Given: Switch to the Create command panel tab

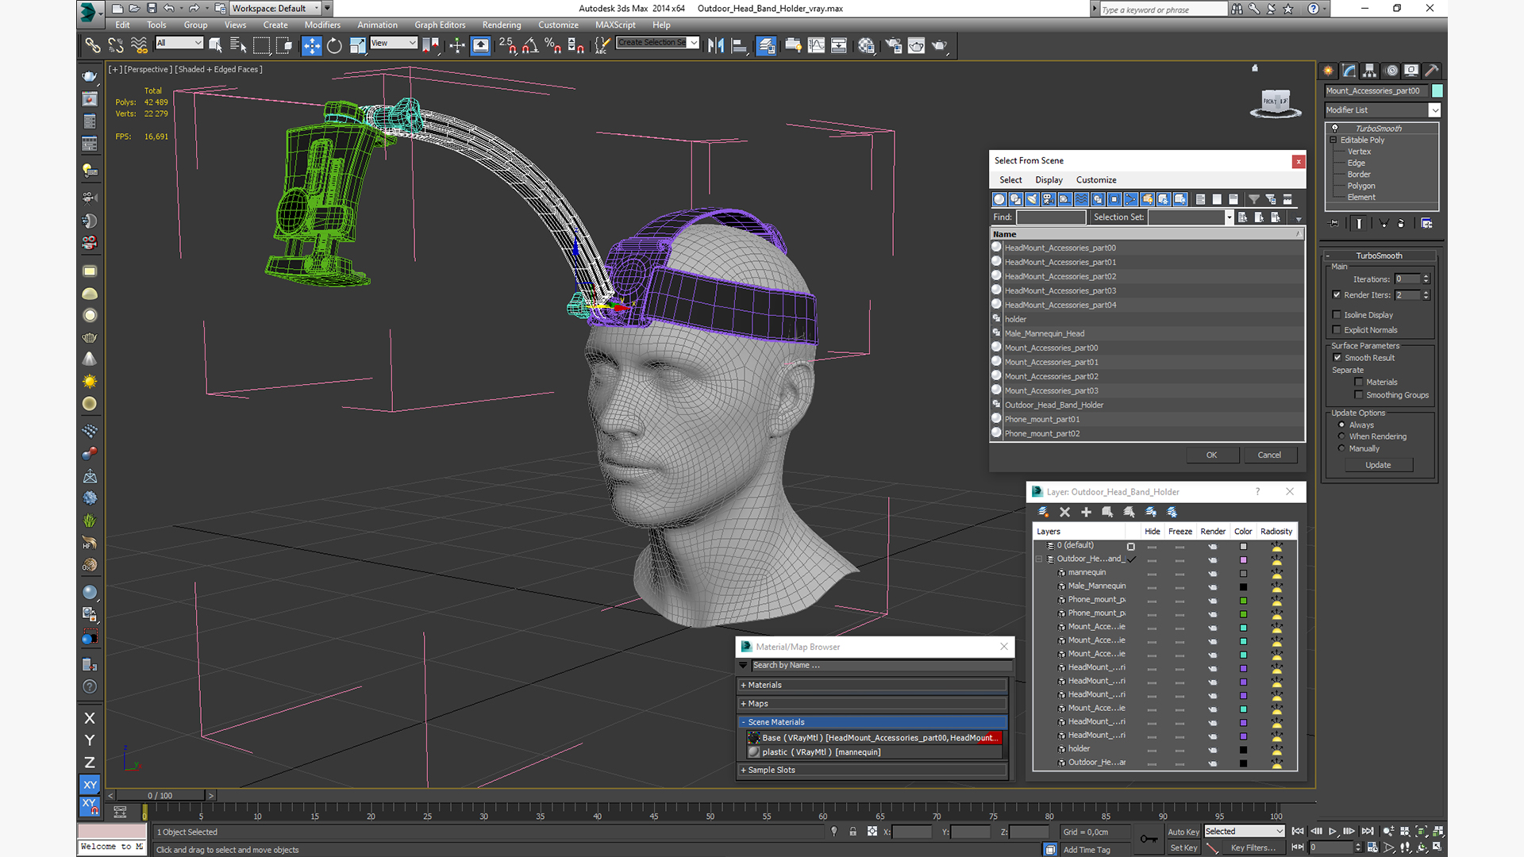Looking at the screenshot, I should [x=1329, y=71].
